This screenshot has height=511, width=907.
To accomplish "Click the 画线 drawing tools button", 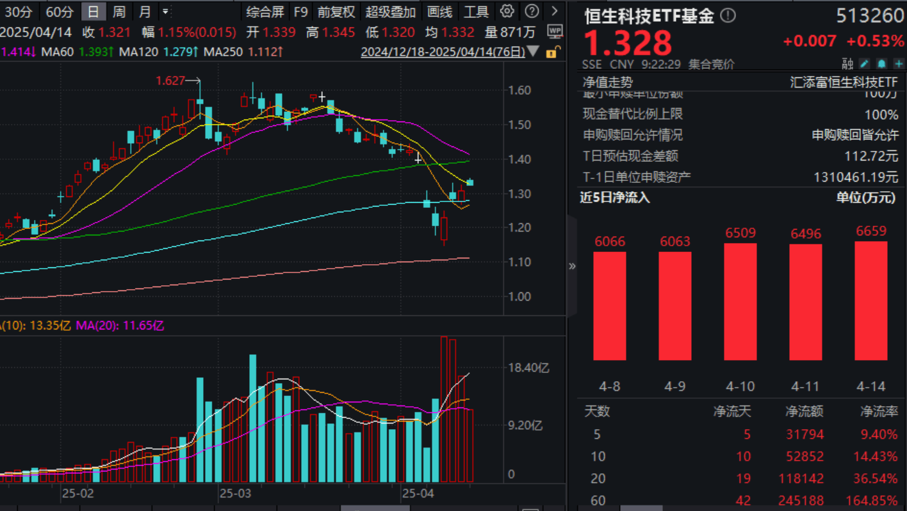I will 440,11.
